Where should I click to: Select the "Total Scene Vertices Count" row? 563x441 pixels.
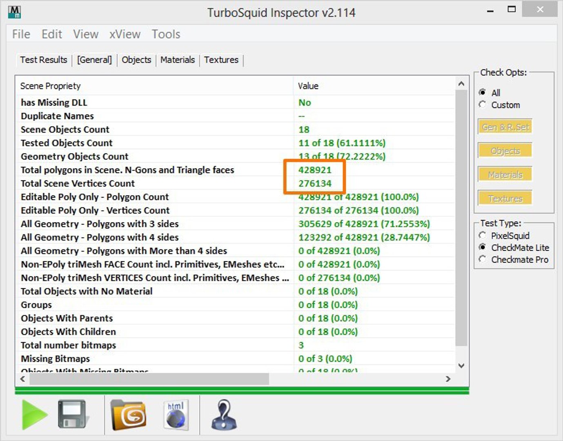pos(236,183)
